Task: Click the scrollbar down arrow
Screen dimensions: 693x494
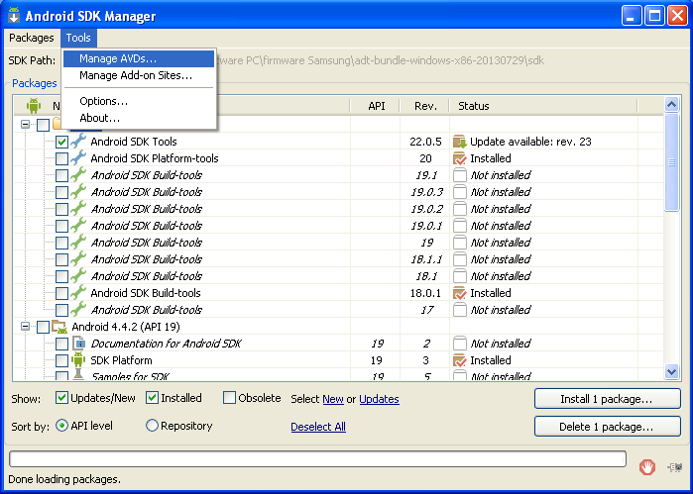Action: click(671, 371)
